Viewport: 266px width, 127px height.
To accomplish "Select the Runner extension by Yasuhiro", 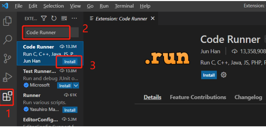I will tap(50, 103).
